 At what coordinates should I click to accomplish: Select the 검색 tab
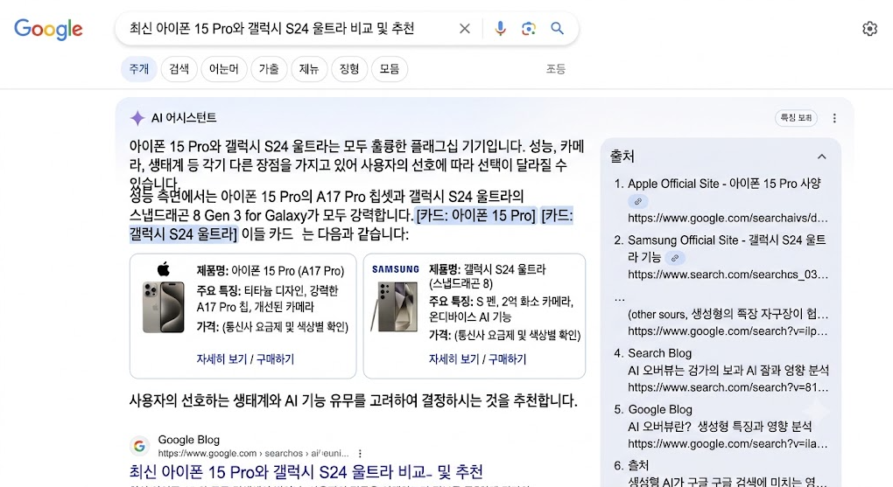click(x=179, y=69)
